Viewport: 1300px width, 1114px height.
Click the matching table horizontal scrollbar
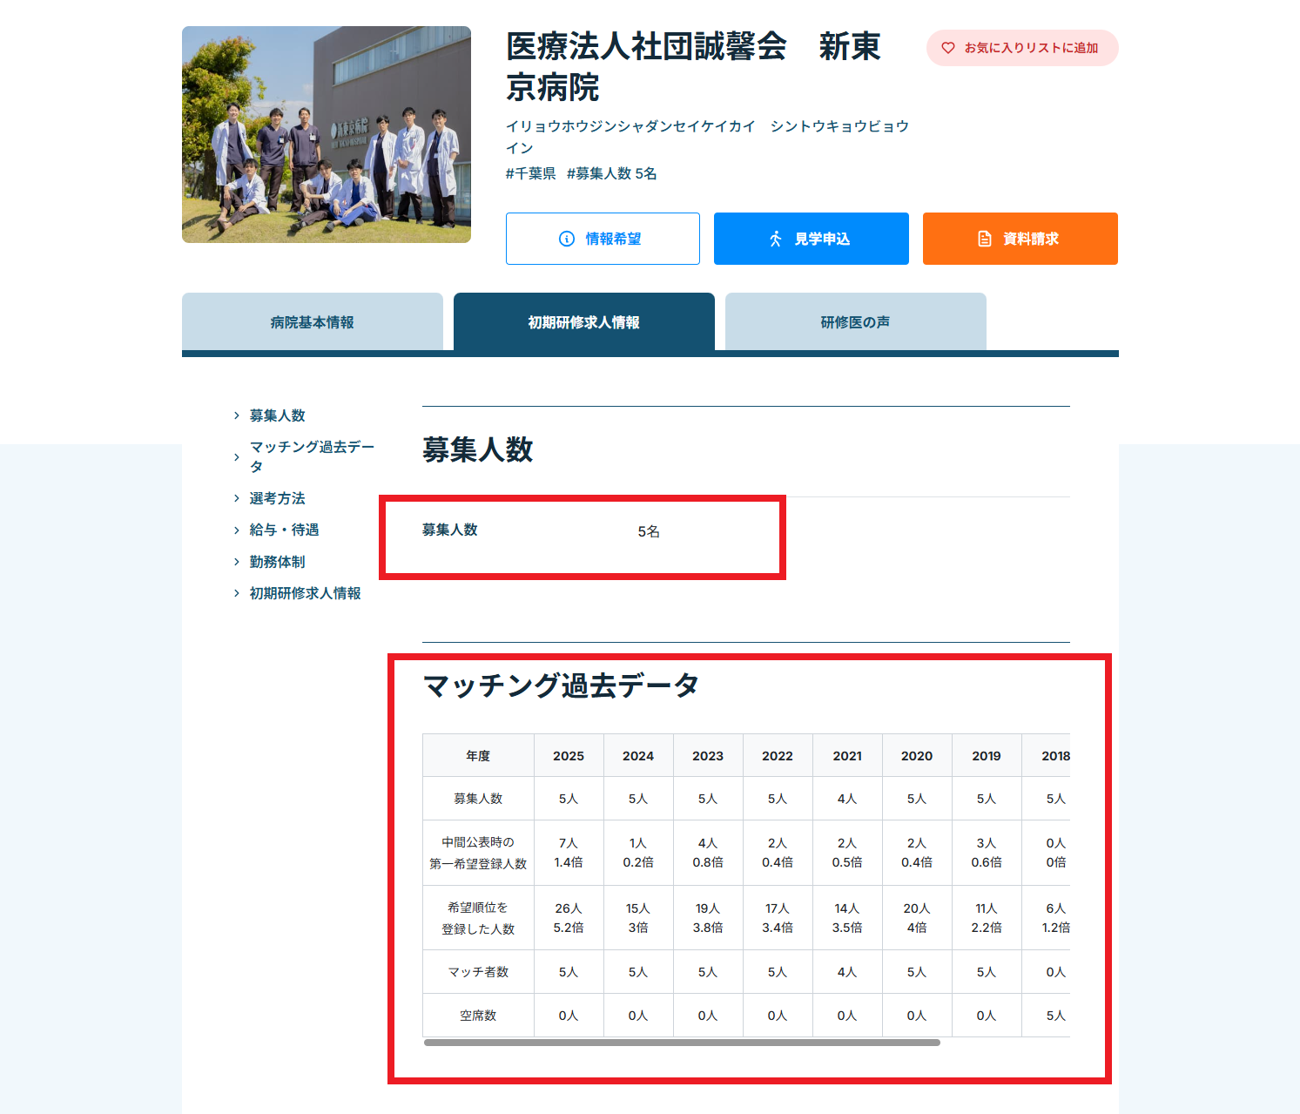point(682,1043)
